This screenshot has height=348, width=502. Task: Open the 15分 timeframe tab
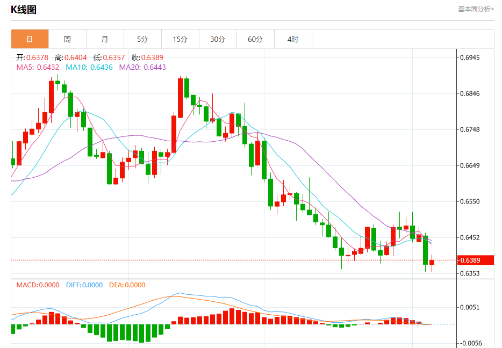pyautogui.click(x=180, y=39)
